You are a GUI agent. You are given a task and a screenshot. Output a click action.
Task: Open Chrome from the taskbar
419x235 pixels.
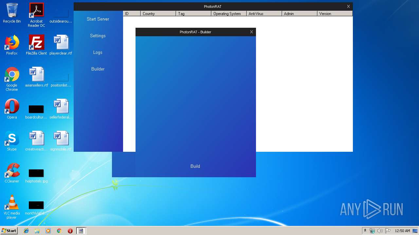tap(59, 231)
